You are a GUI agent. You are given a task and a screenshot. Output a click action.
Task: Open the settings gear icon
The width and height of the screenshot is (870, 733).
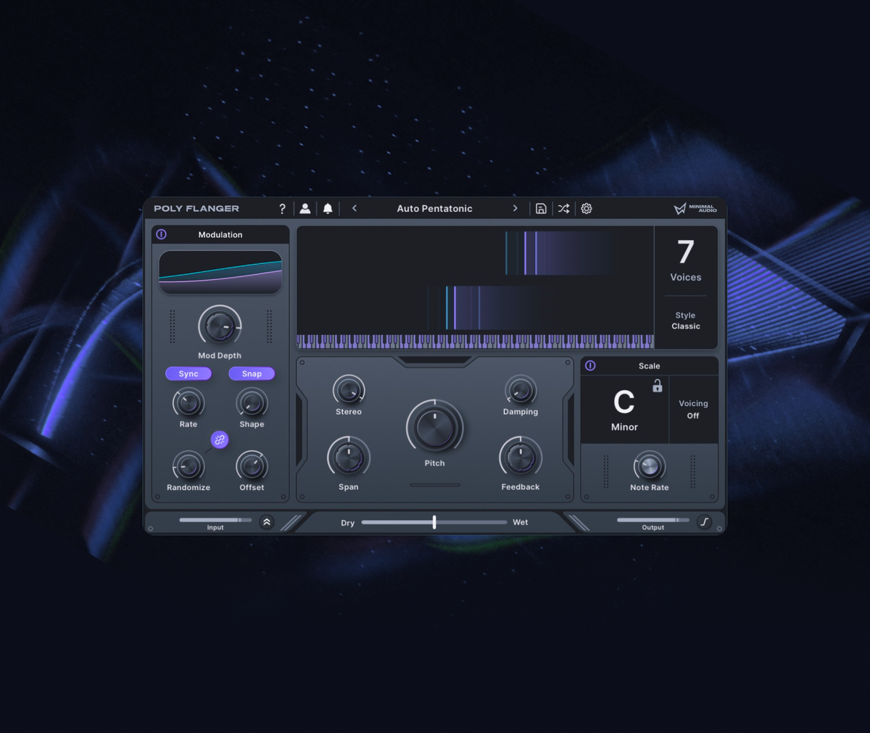pos(587,209)
